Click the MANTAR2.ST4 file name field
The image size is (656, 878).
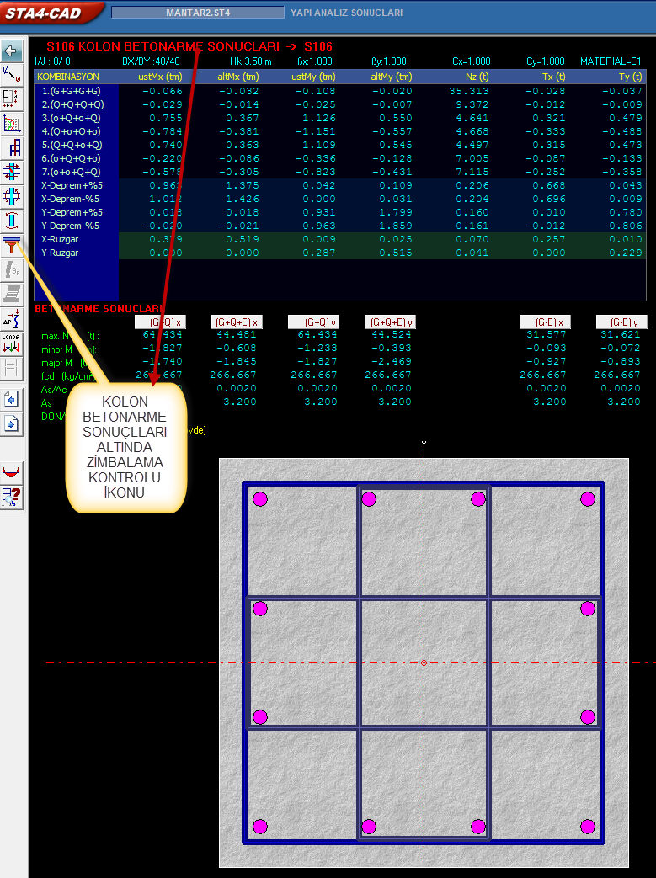[197, 13]
